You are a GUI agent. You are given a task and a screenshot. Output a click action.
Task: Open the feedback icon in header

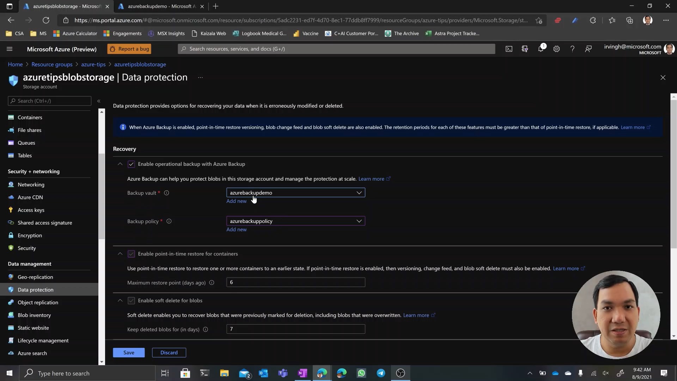[x=588, y=49]
